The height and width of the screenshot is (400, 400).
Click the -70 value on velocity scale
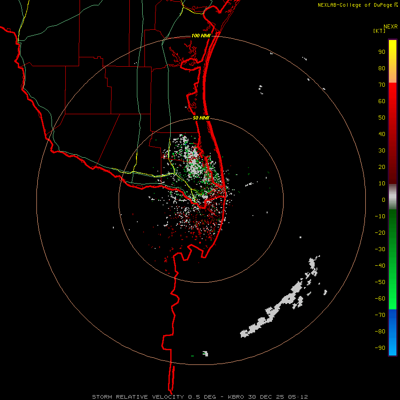(x=380, y=315)
